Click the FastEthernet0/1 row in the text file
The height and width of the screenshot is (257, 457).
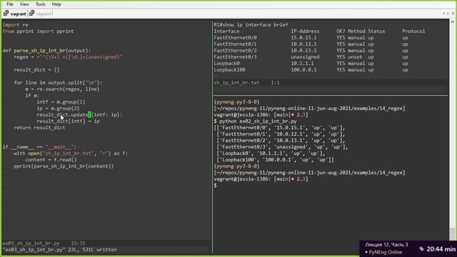click(311, 44)
